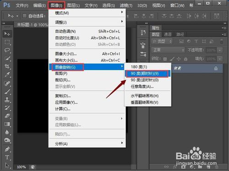Viewport: 229px width, 171px height.
Task: Select the Healing Brush bandage tool
Action: [x=7, y=84]
